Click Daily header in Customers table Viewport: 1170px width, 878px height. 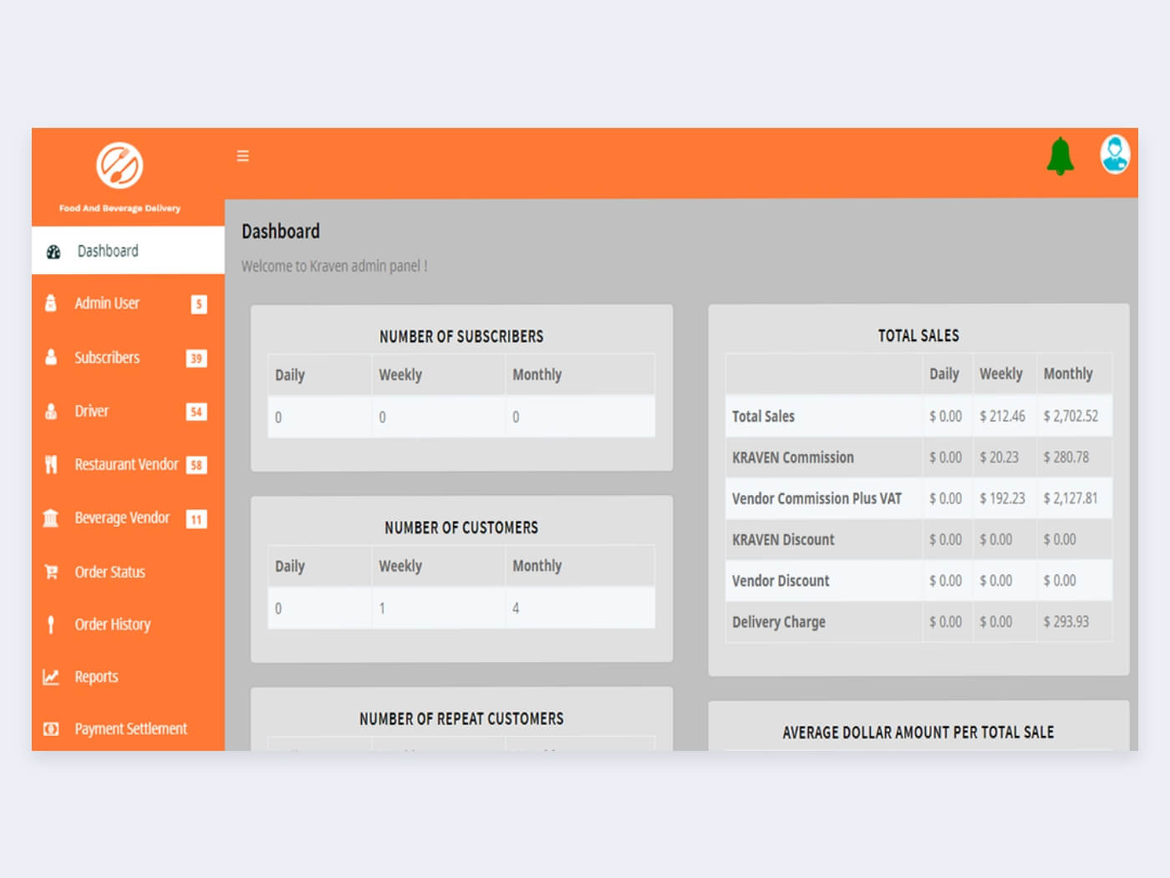click(x=290, y=566)
